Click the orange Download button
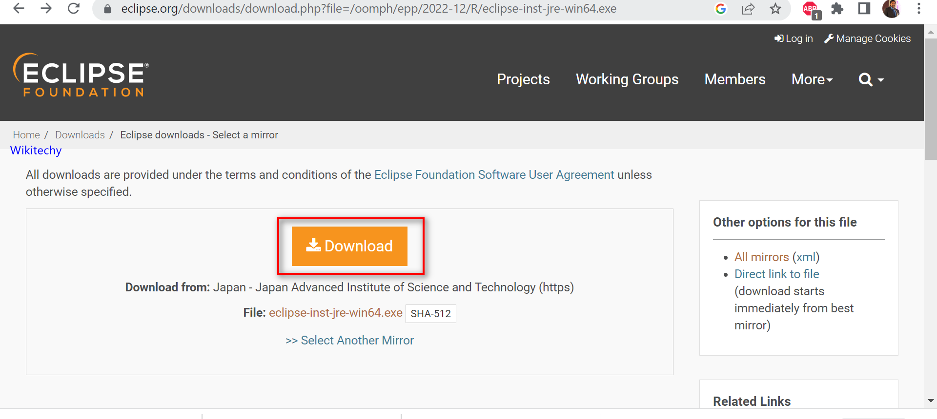 [349, 246]
